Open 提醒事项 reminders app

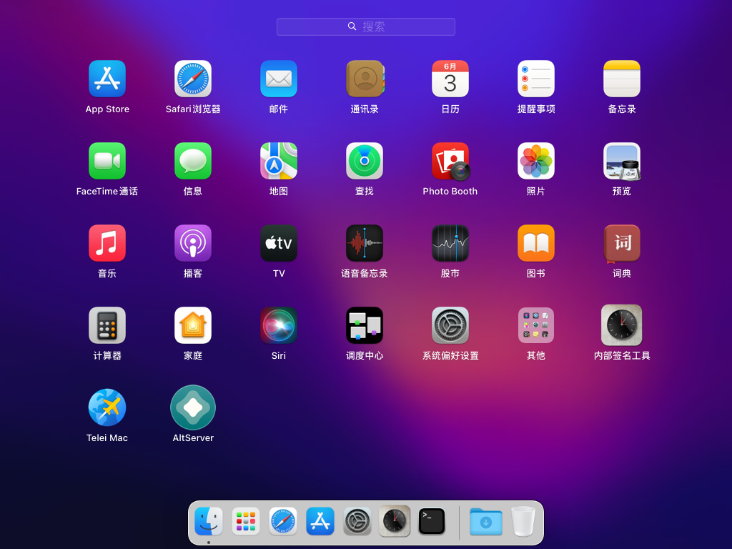pyautogui.click(x=536, y=79)
